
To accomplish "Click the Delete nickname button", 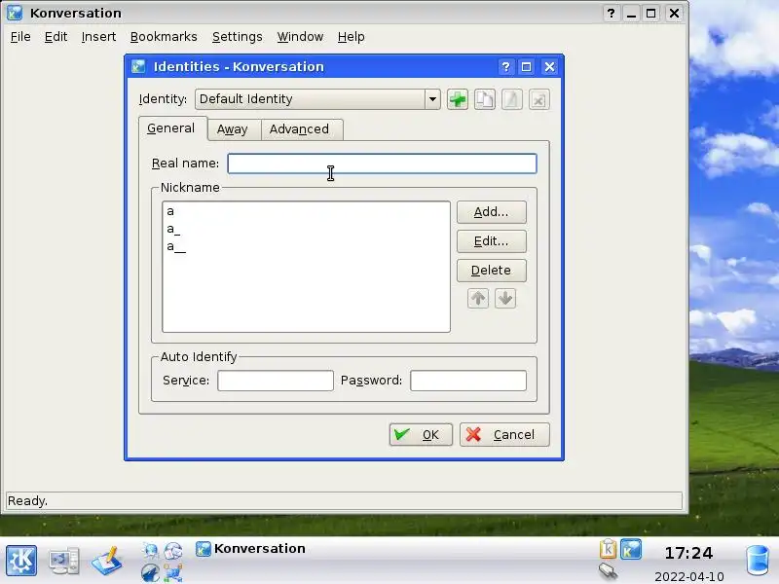I will (492, 271).
